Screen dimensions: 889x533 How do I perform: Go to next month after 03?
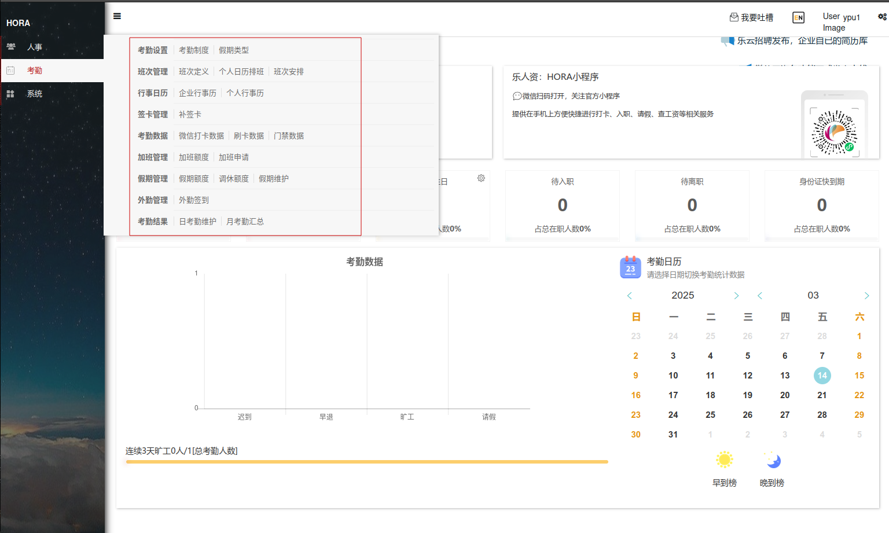pos(866,296)
